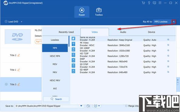Image resolution: width=180 pixels, height=112 pixels.
Task: Switch to the Recently Used tab
Action: [66, 32]
